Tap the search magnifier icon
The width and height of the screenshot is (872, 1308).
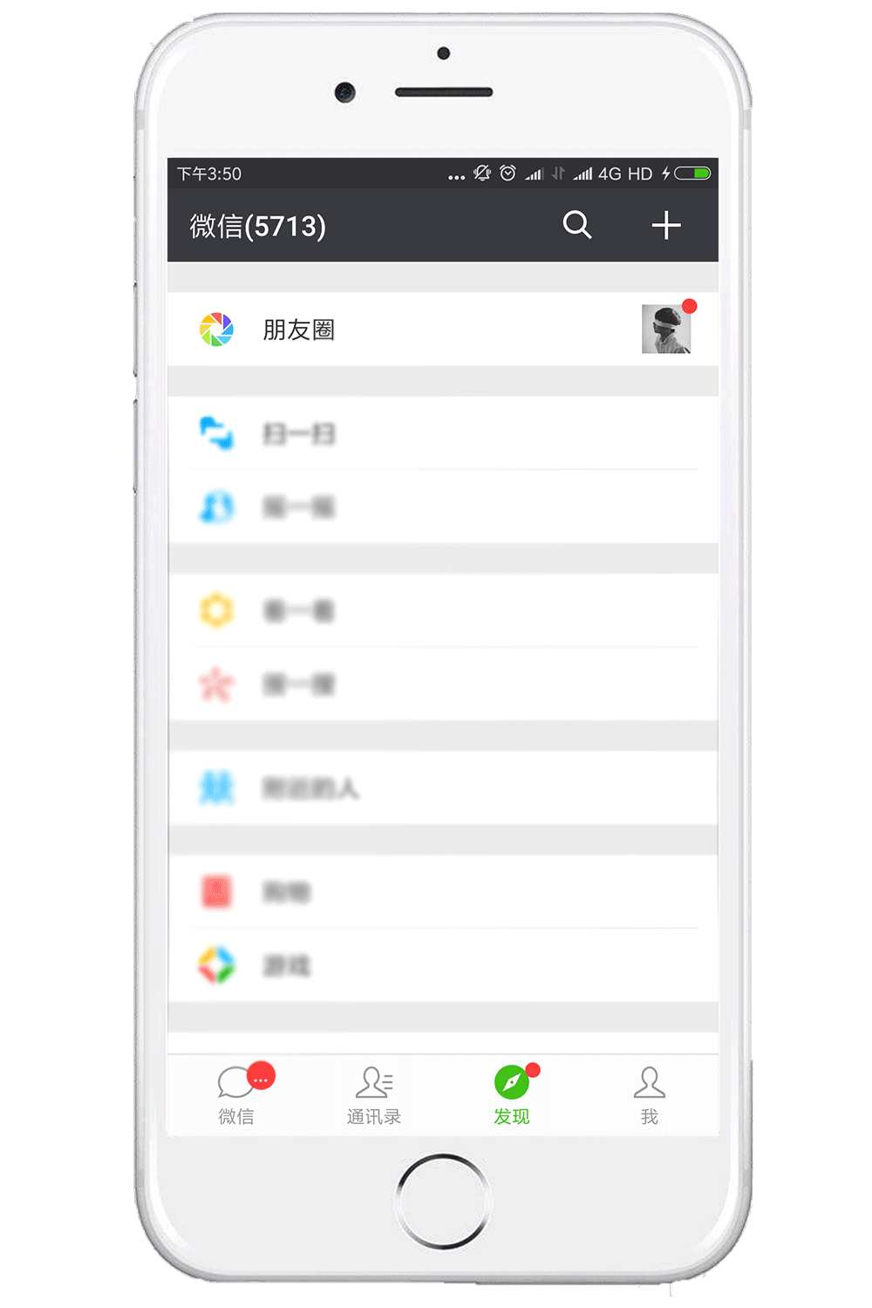point(577,225)
